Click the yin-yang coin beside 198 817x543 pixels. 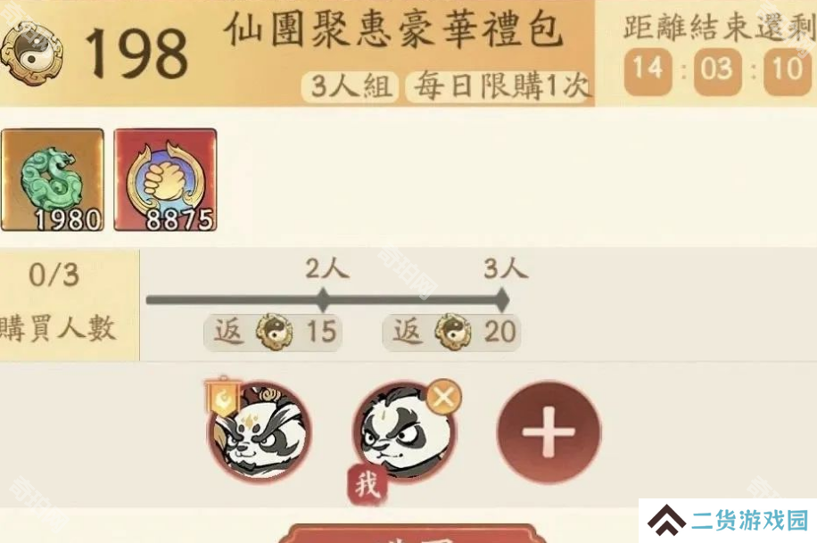point(30,53)
